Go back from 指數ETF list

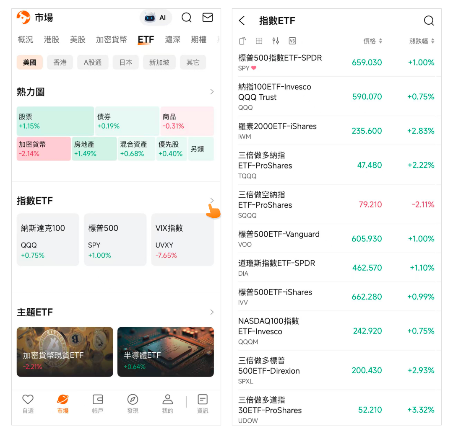coord(242,21)
